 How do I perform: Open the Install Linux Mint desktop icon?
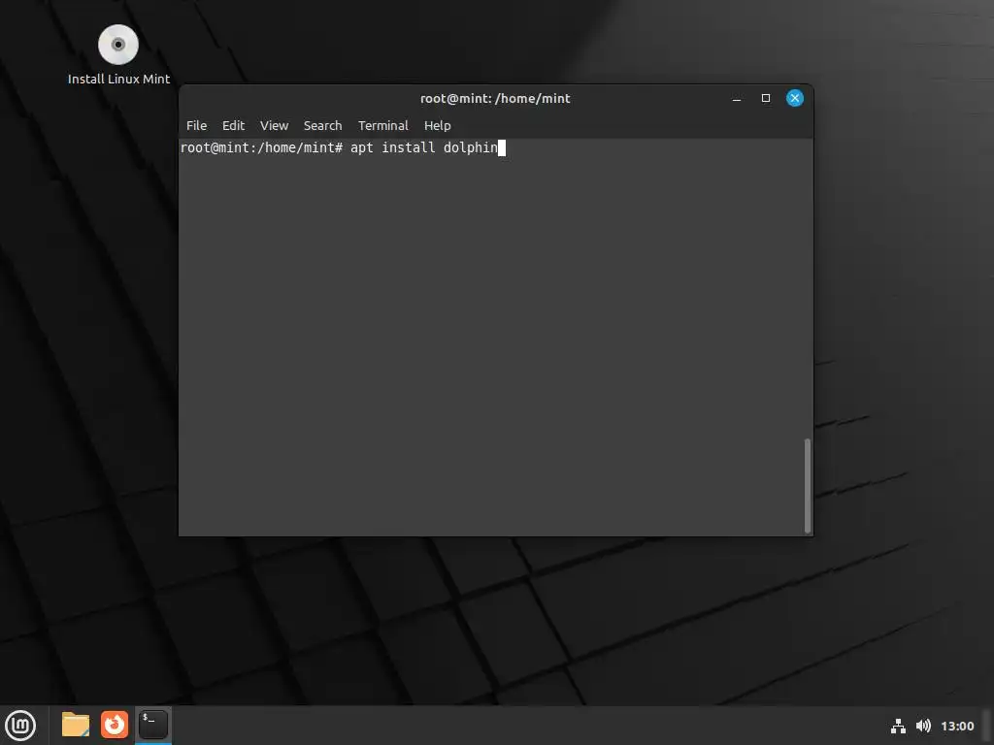click(118, 55)
